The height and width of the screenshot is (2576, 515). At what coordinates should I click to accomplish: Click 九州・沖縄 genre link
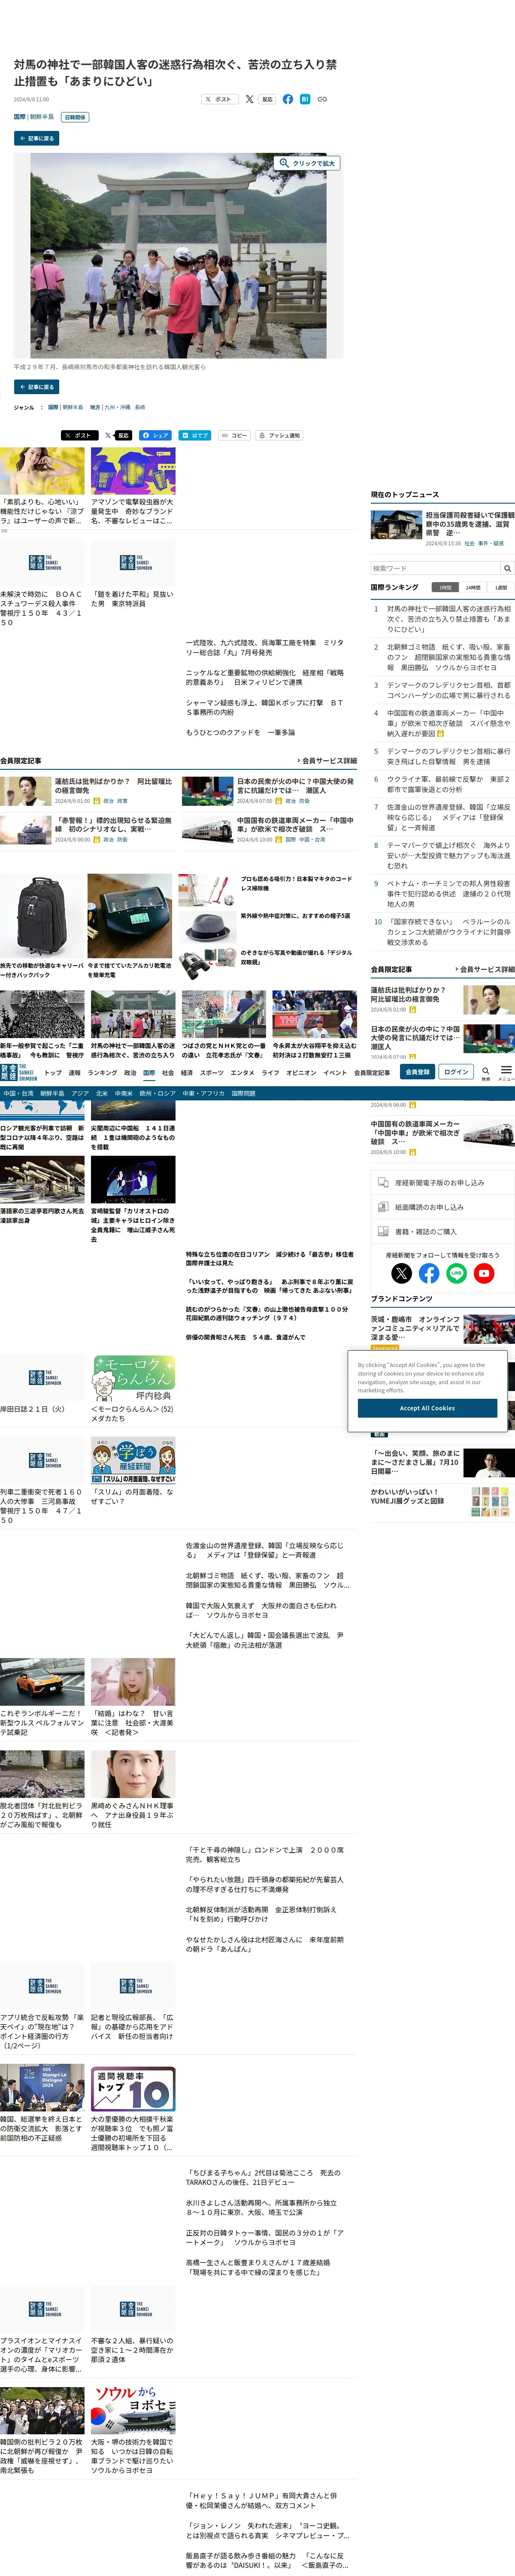(117, 407)
